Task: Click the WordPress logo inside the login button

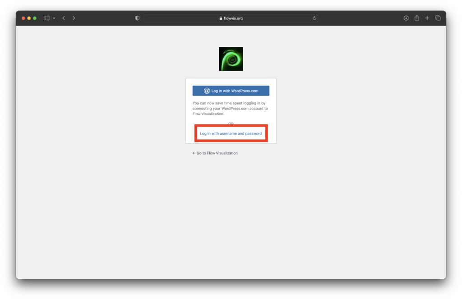Action: [x=207, y=91]
